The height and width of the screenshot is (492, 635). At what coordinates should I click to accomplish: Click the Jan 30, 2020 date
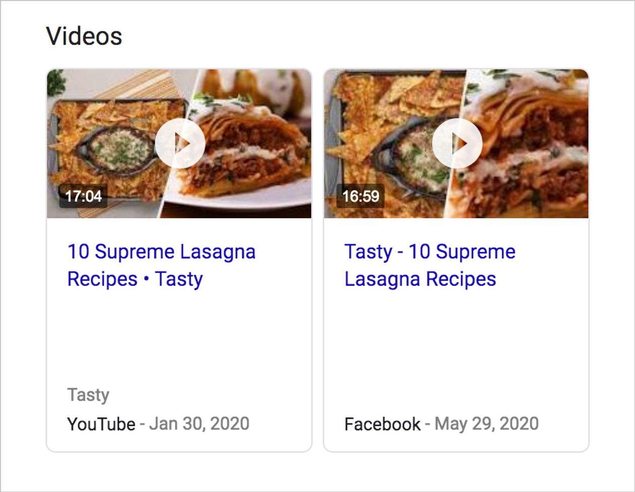[x=200, y=424]
